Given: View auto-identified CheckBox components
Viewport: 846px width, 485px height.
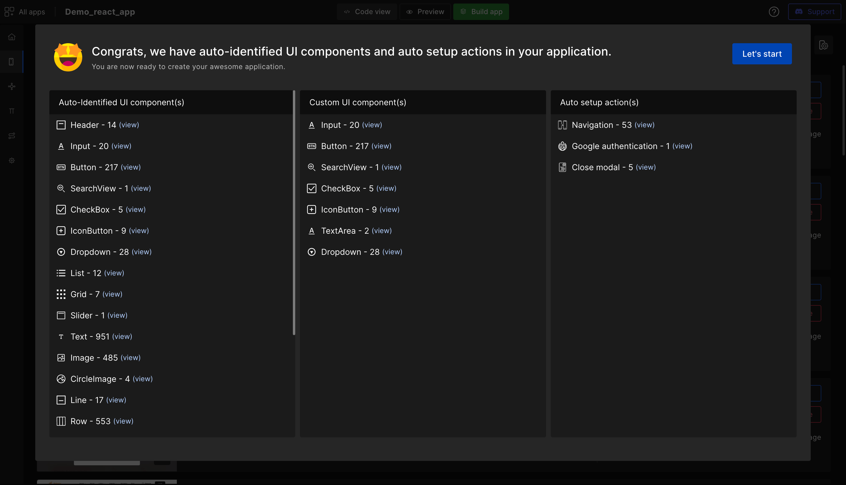Looking at the screenshot, I should tap(135, 210).
